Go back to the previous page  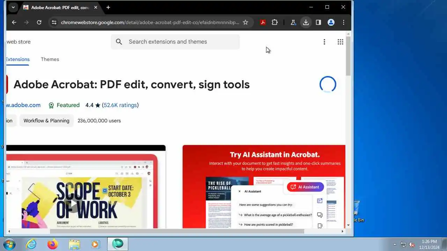pyautogui.click(x=14, y=22)
